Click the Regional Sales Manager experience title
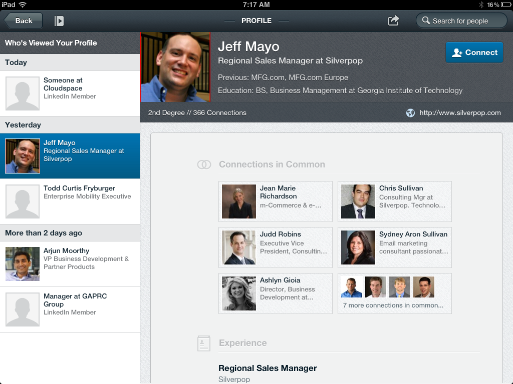513x384 pixels. pos(268,368)
